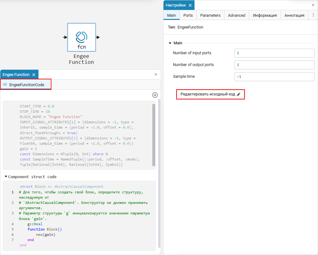Activate the Engee Function panel tab
The width and height of the screenshot is (318, 255).
pos(16,75)
